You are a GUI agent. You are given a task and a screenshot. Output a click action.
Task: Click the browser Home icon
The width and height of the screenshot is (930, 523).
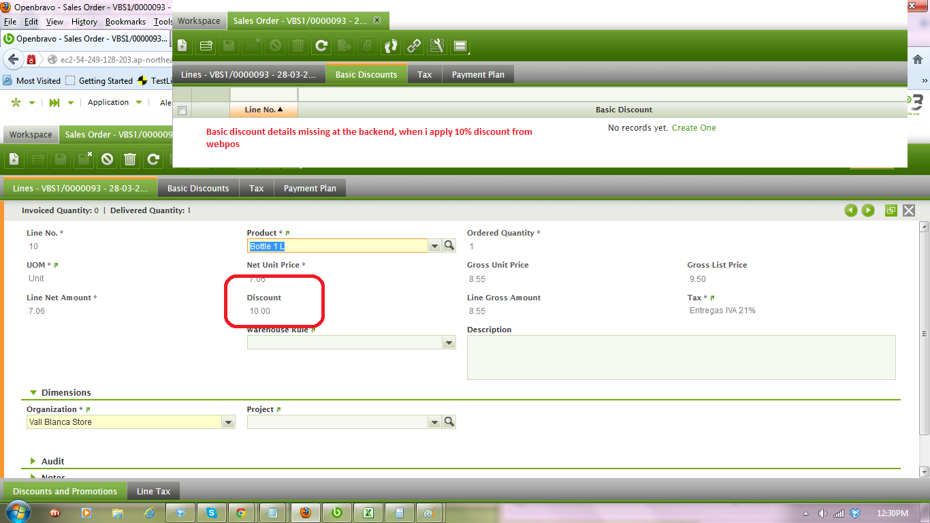(x=918, y=59)
